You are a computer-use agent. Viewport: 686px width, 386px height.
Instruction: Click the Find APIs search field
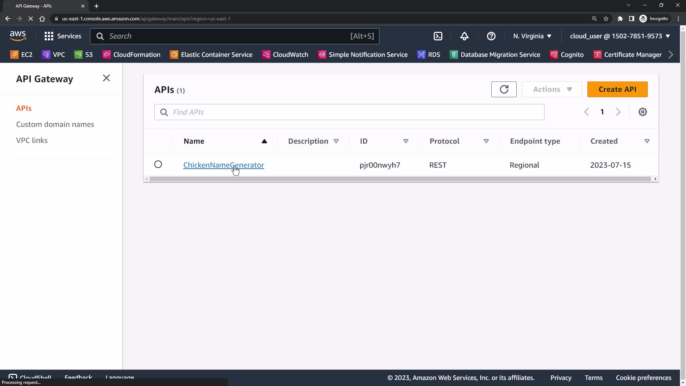(x=349, y=112)
